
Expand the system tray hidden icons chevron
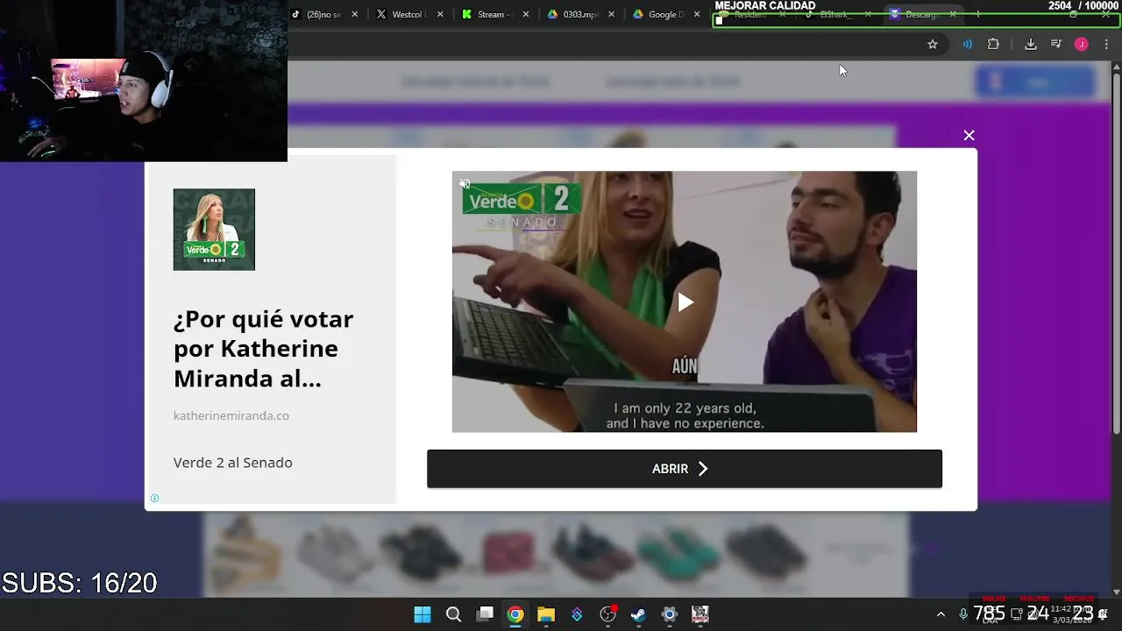[941, 614]
